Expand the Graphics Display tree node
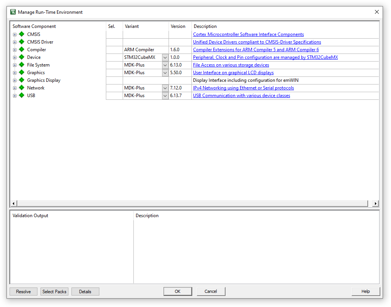 coord(15,80)
